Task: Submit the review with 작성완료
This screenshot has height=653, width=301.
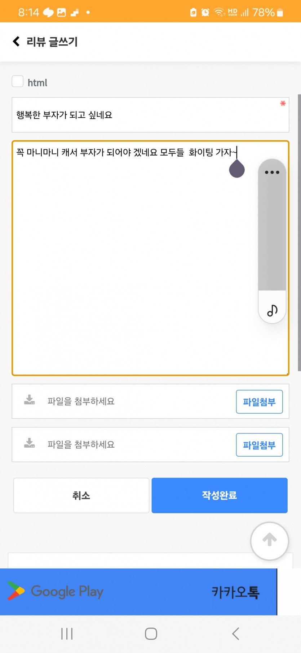Action: pos(220,495)
